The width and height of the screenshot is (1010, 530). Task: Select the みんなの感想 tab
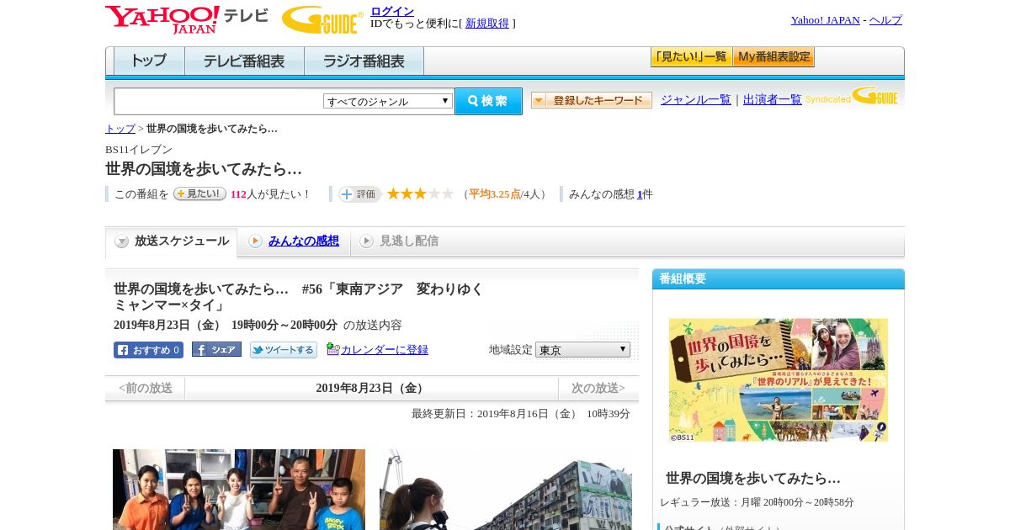coord(294,241)
